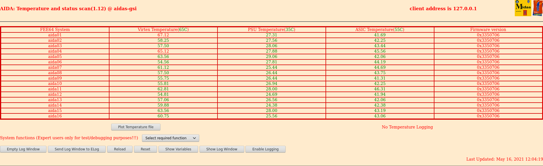Click the AIDA Temperature and status scan title
Screen dimensions: 543x166
pos(68,9)
